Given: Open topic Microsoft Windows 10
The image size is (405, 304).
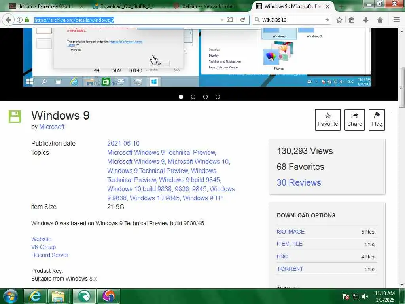Looking at the screenshot, I should click(198, 161).
